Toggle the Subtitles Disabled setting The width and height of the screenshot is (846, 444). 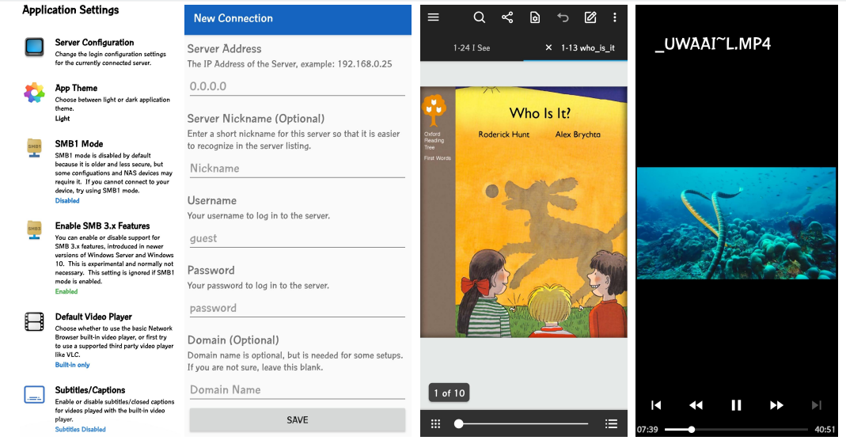tap(81, 430)
